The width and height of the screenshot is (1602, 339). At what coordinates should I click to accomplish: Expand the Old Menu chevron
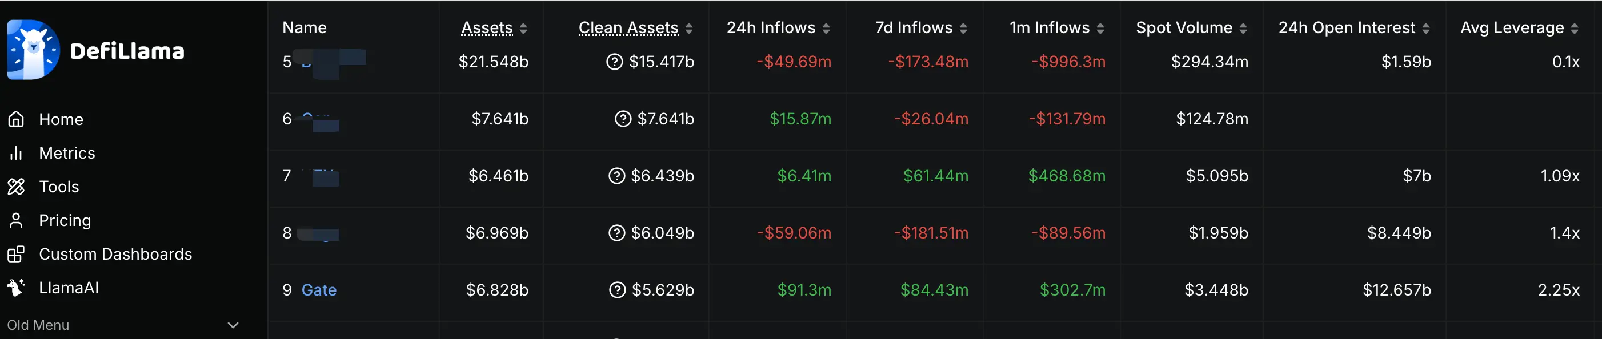pyautogui.click(x=233, y=325)
